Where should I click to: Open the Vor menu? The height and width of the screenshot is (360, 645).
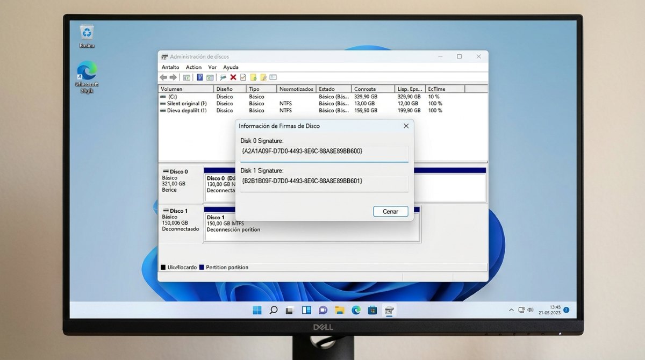pyautogui.click(x=212, y=67)
